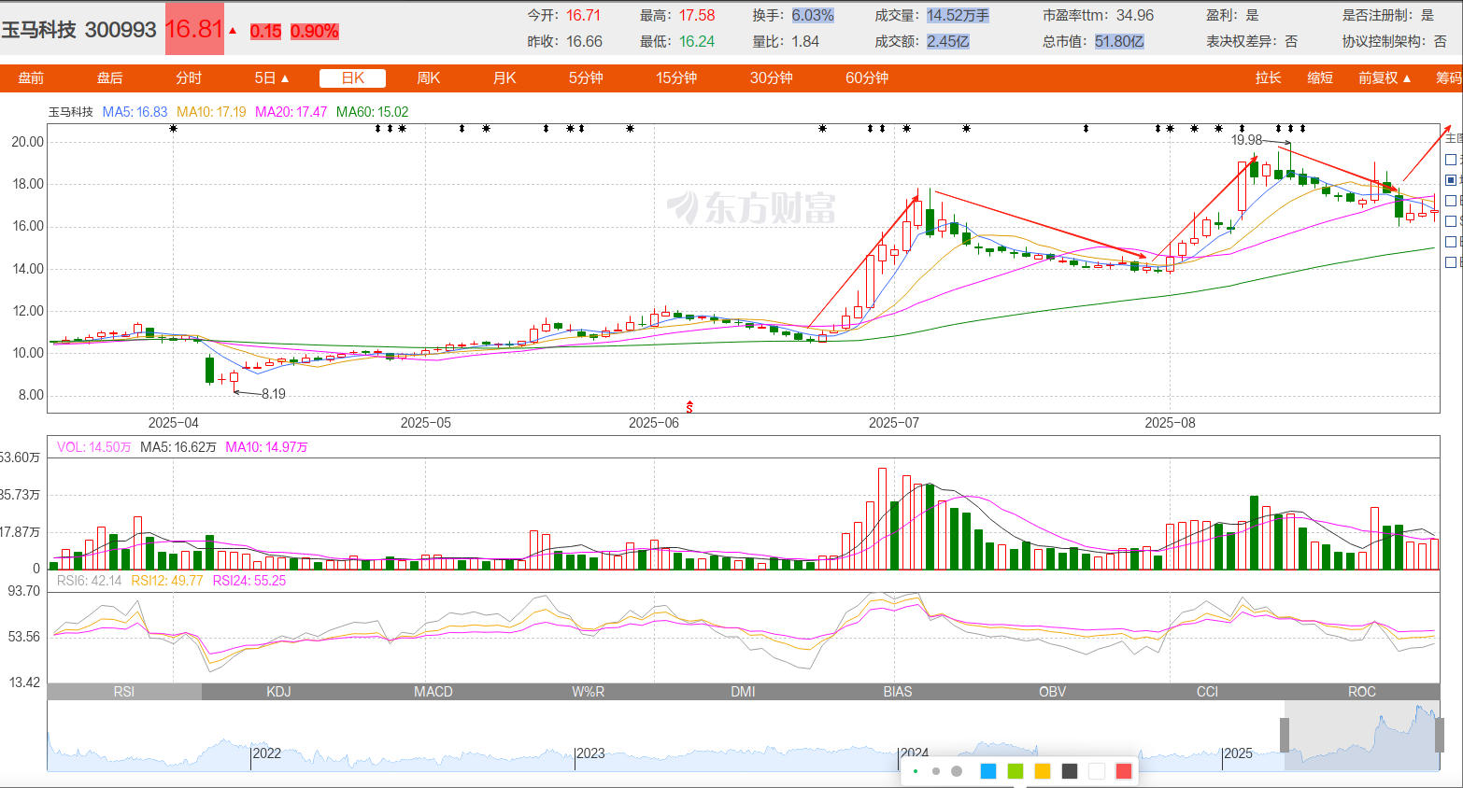Image resolution: width=1463 pixels, height=788 pixels.
Task: Select the 周K weekly chart tab
Action: 428,78
